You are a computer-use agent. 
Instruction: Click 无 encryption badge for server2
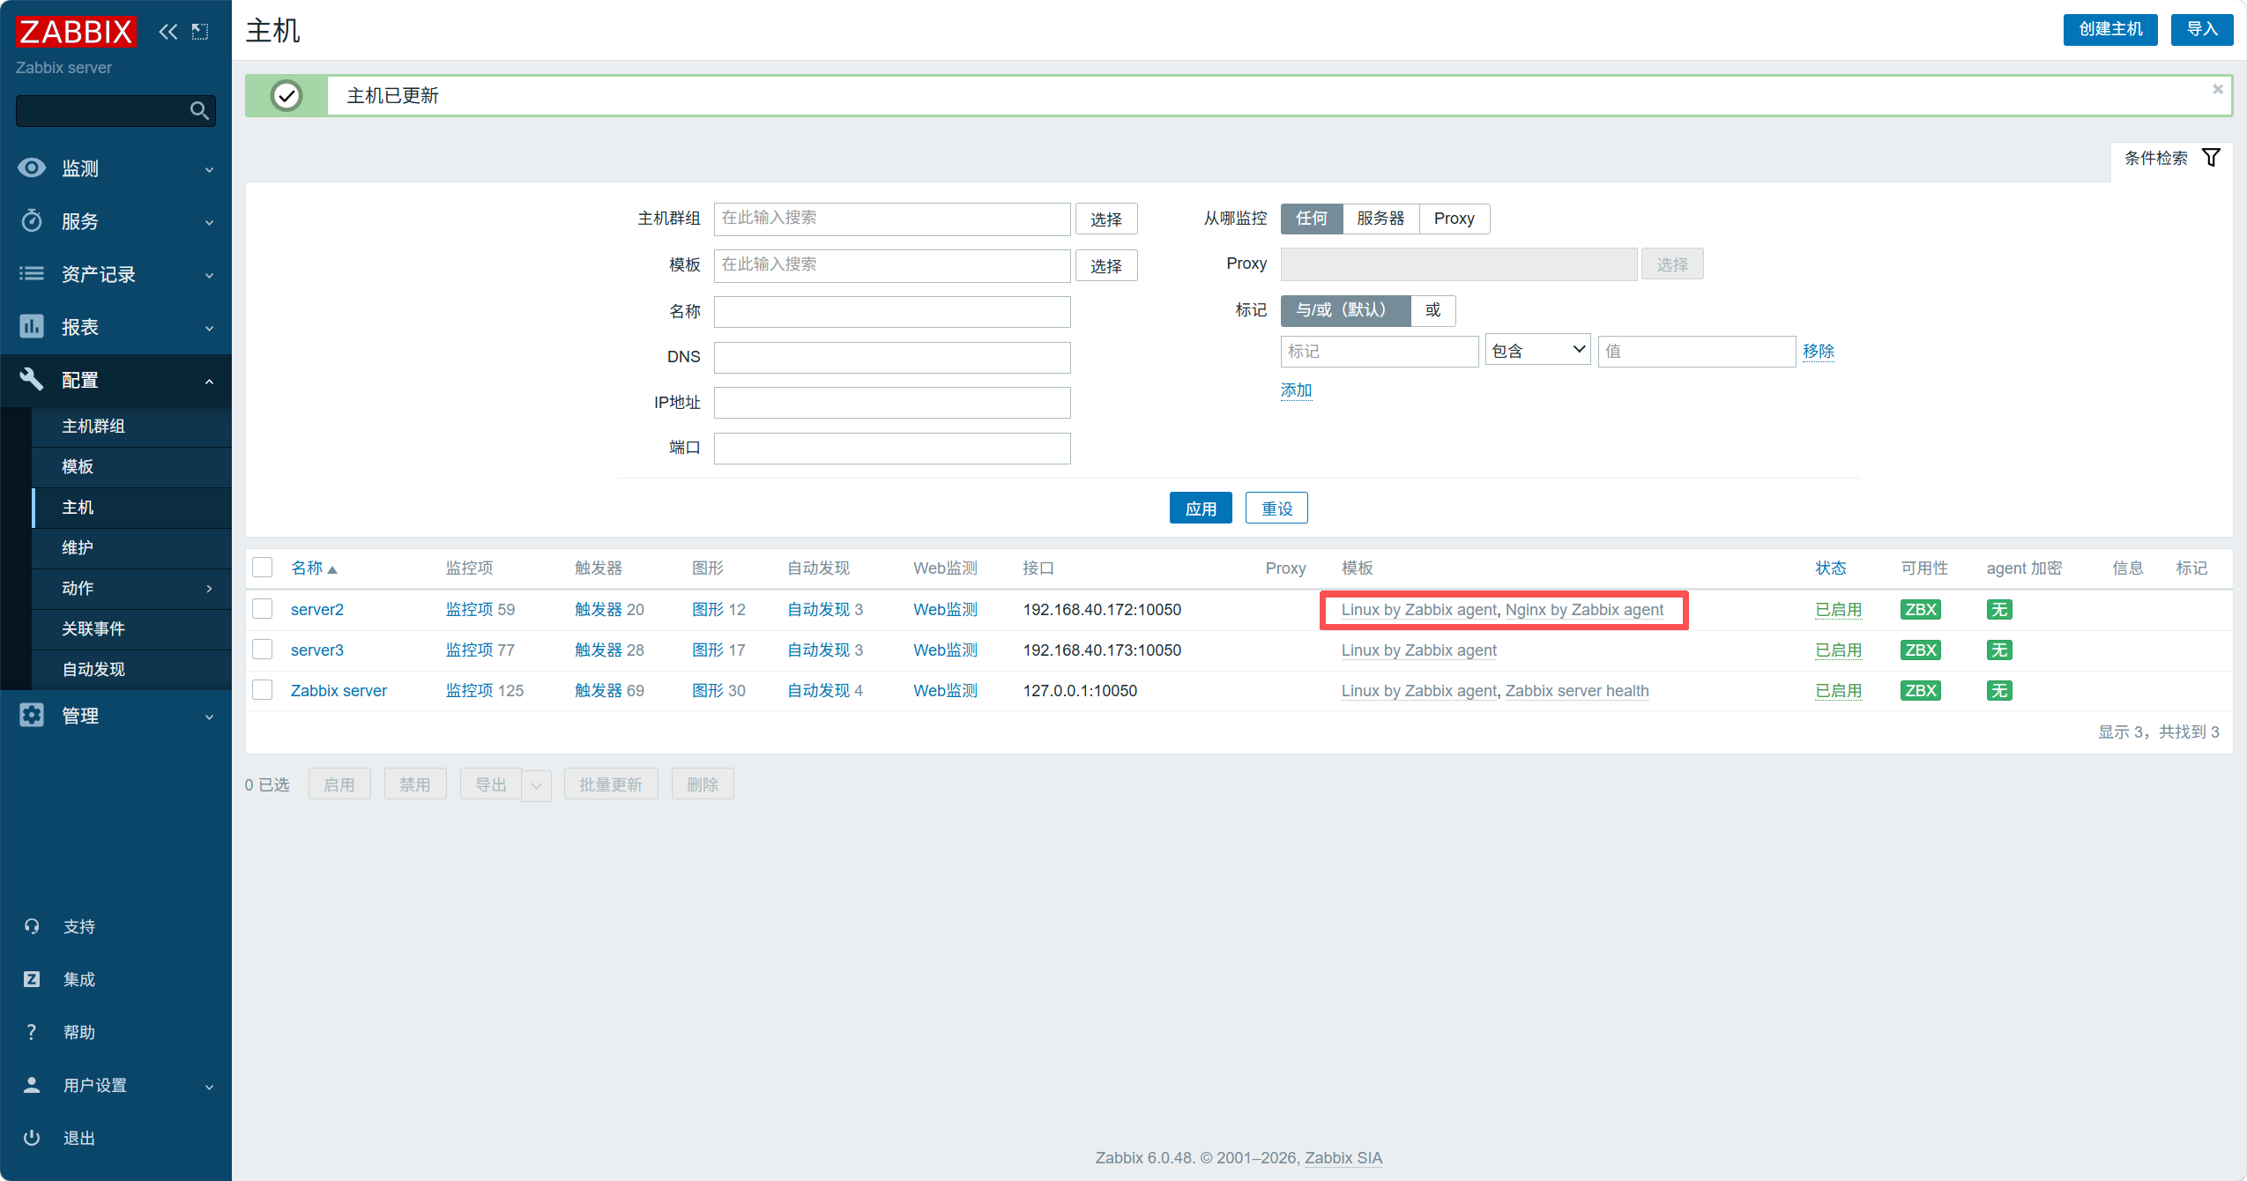click(1999, 609)
